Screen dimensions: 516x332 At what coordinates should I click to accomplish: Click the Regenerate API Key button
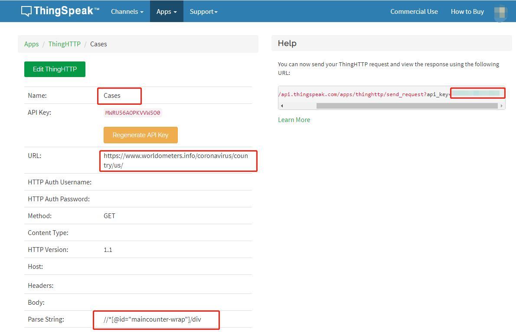pos(140,135)
